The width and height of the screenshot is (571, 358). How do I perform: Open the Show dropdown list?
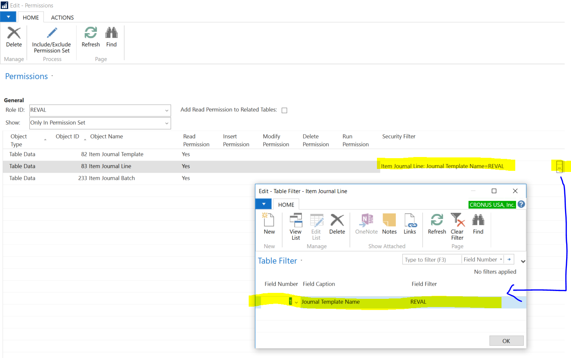167,123
